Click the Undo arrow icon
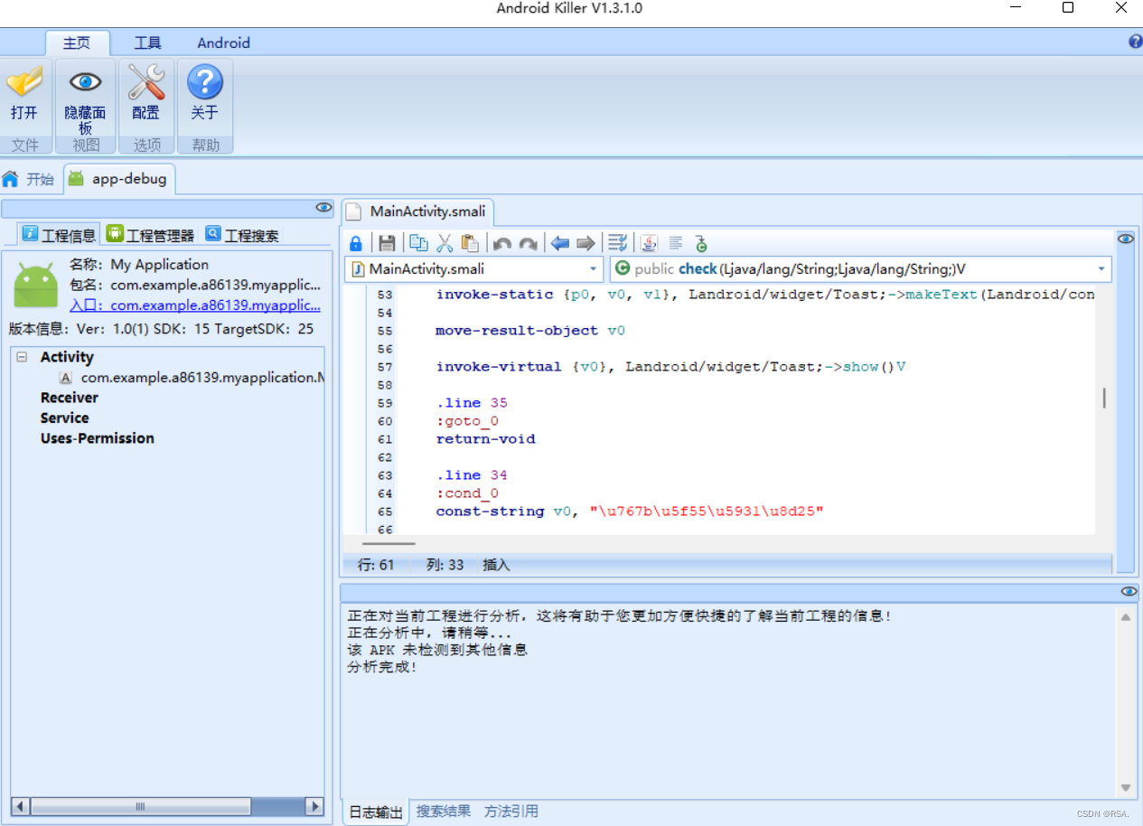Viewport: 1143px width, 826px height. click(502, 243)
